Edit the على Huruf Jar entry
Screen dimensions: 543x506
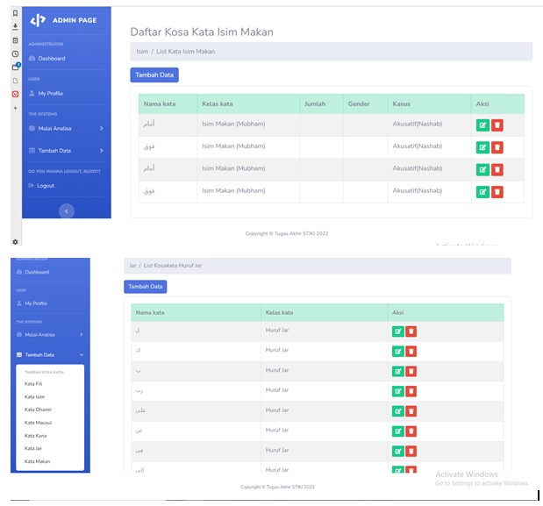(398, 411)
